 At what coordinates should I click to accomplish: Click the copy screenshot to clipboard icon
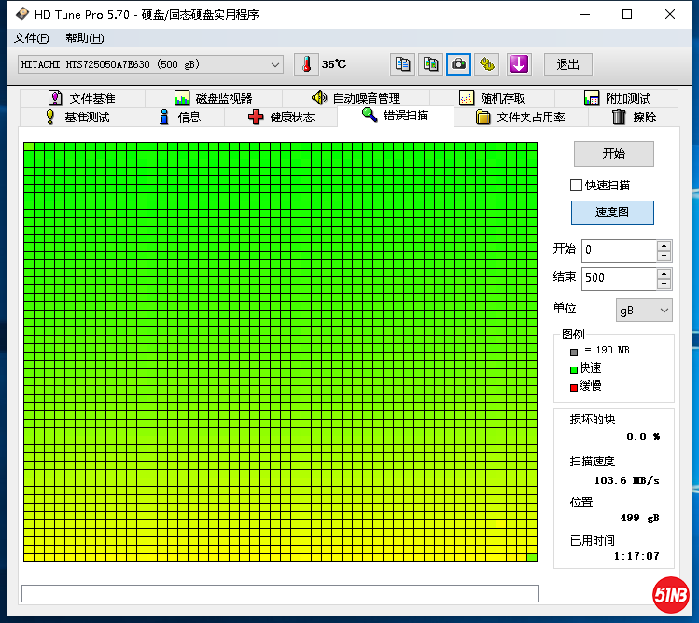pos(430,64)
